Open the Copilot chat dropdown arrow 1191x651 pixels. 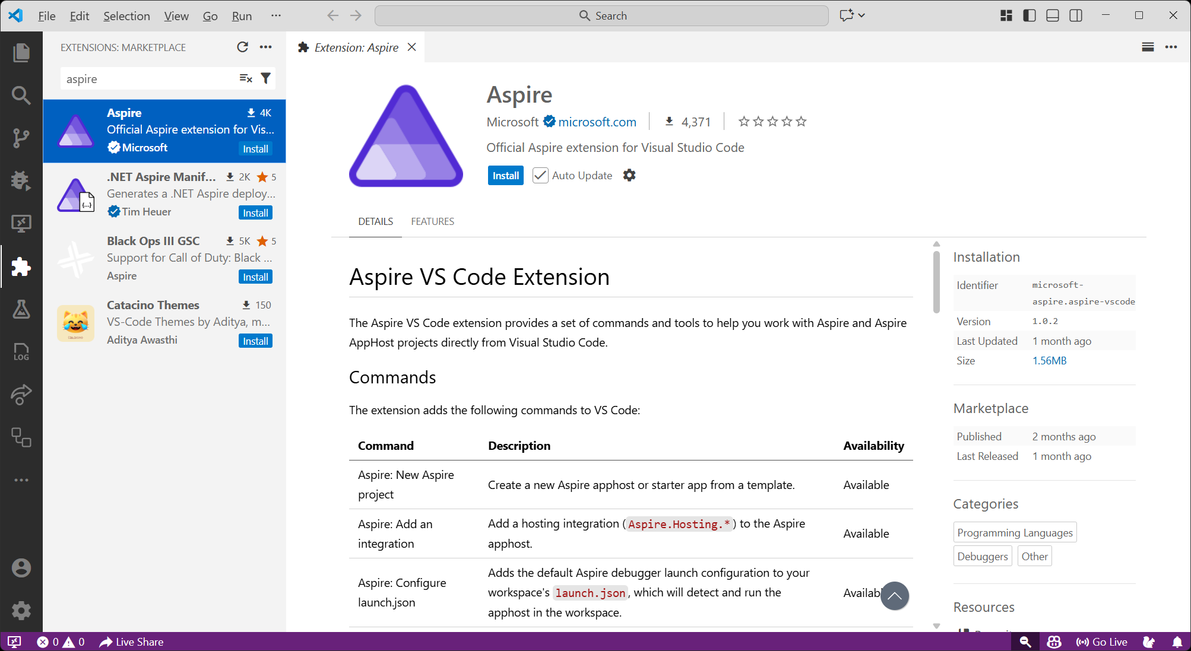(862, 15)
